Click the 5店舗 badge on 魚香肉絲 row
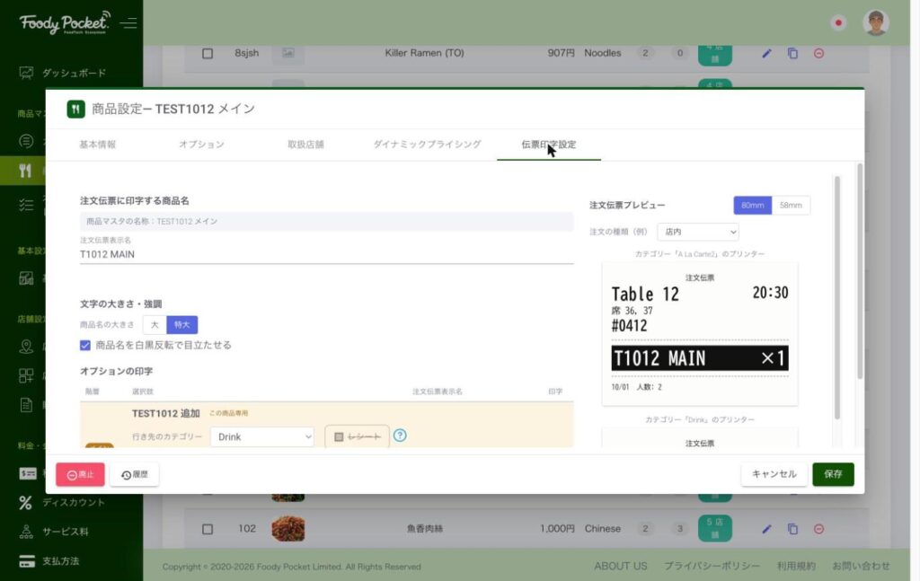Image resolution: width=920 pixels, height=581 pixels. click(714, 529)
